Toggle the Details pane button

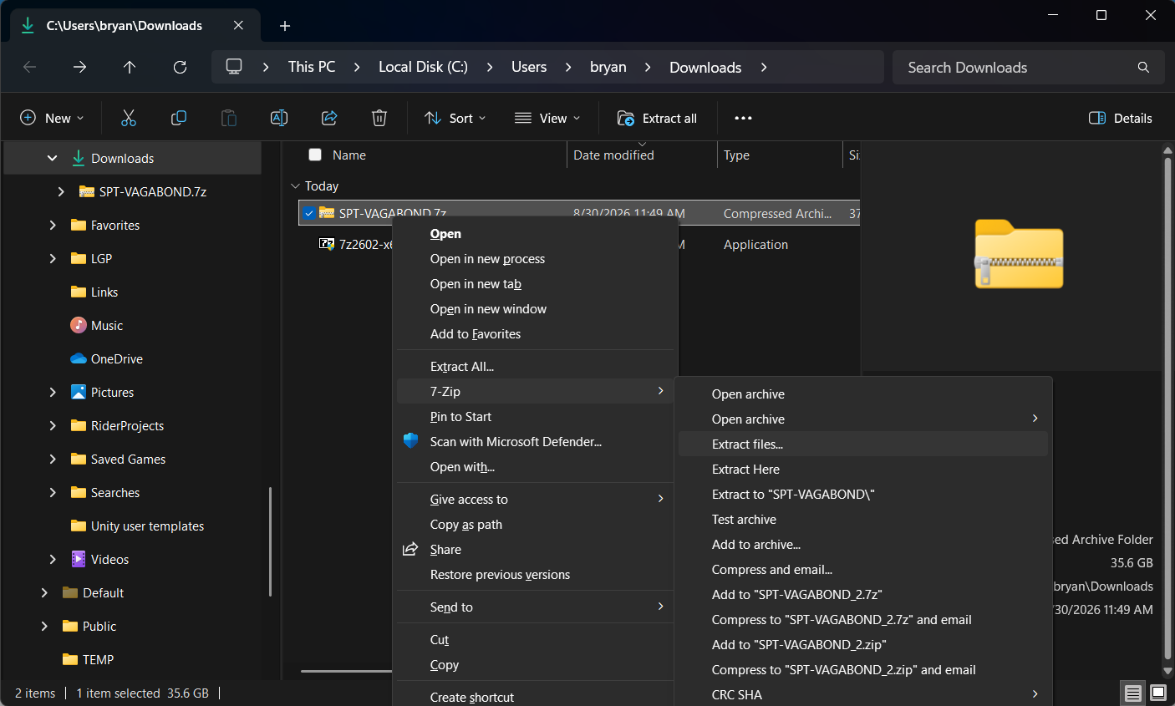[1121, 118]
